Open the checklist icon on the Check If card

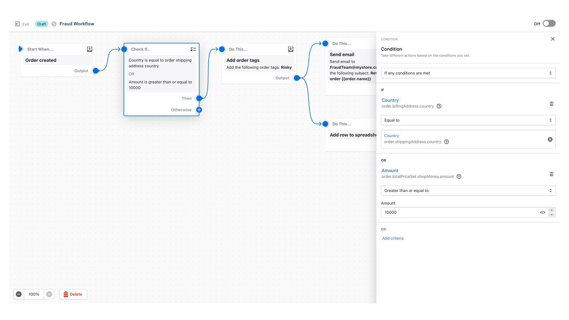point(193,49)
